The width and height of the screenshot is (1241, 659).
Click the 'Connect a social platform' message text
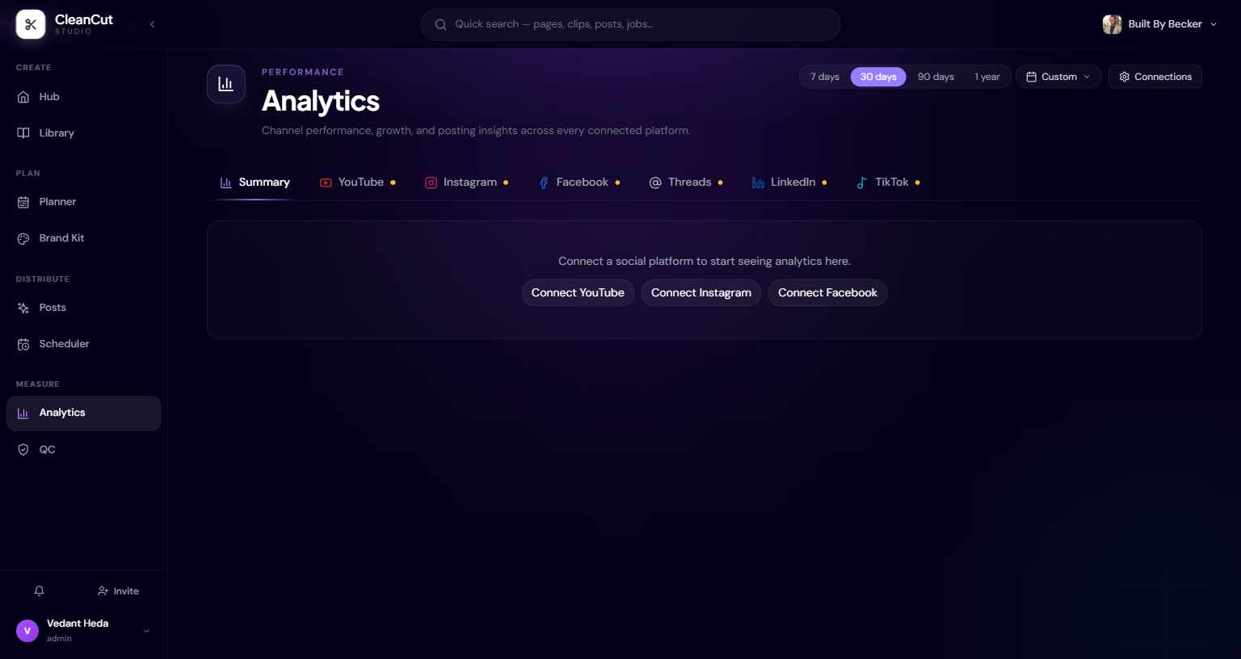click(x=705, y=262)
